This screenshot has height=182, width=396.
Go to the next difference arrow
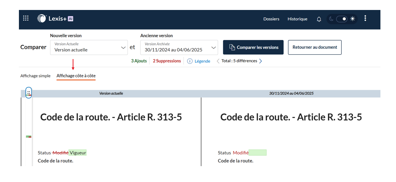(x=261, y=61)
